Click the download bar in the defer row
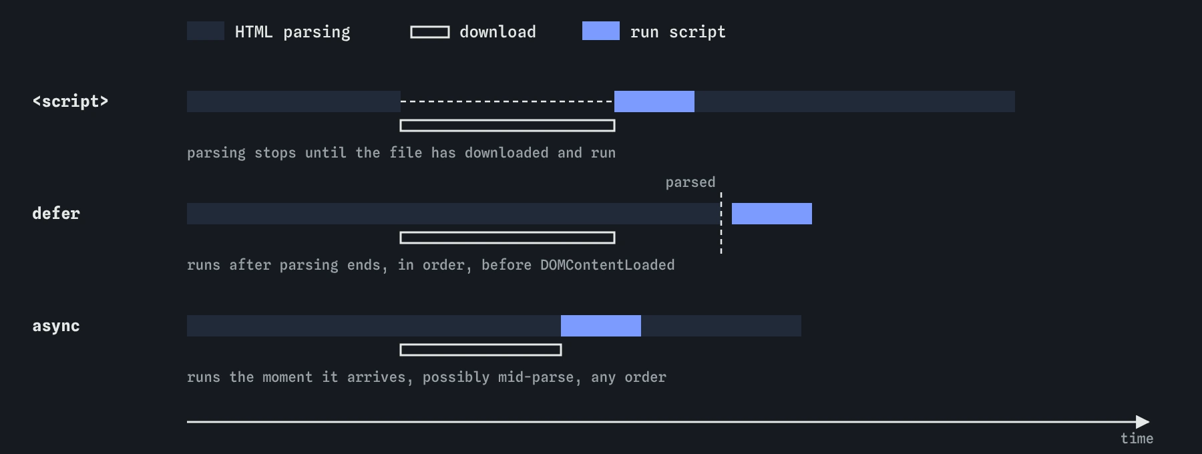This screenshot has height=454, width=1202. (508, 238)
